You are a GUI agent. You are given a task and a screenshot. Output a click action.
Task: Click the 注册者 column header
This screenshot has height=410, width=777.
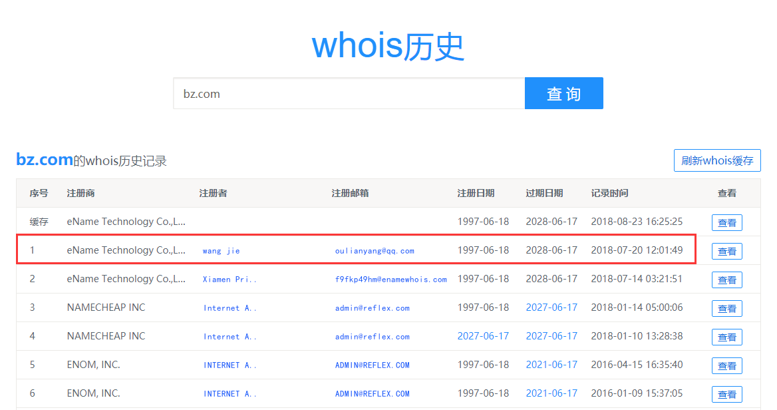213,193
